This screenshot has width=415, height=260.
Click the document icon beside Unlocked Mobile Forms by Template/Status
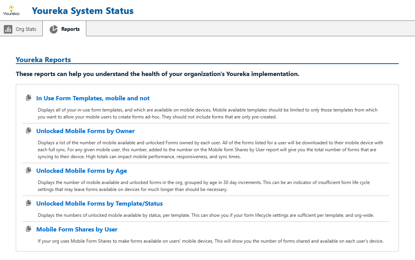(29, 203)
